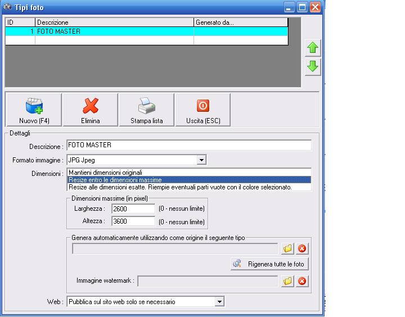Open the Formato immagine dropdown
Image resolution: width=405 pixels, height=317 pixels.
[x=201, y=160]
